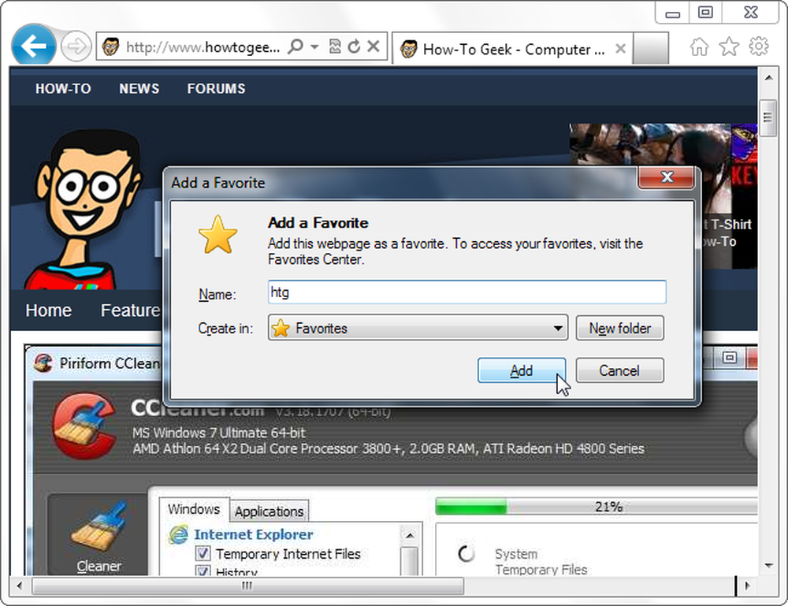Toggle the History checkbox

click(x=203, y=571)
